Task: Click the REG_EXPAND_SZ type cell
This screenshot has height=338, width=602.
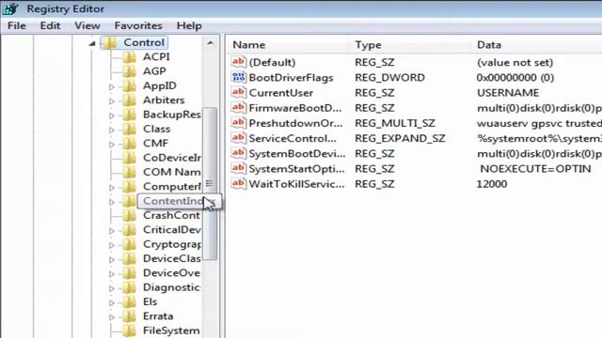Action: tap(400, 138)
